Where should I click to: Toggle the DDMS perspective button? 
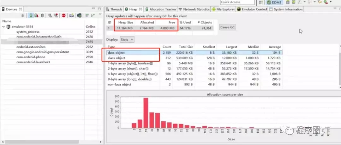coord(274,3)
